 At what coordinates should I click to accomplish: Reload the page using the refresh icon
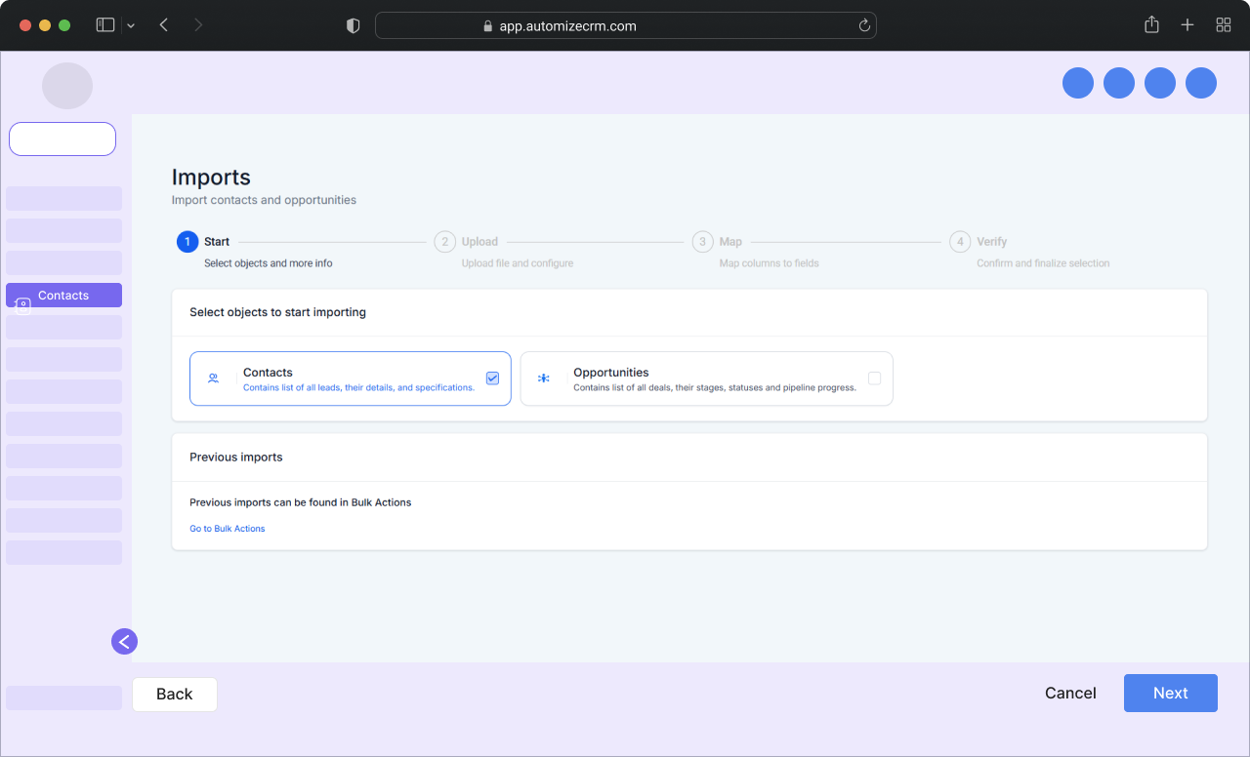864,26
